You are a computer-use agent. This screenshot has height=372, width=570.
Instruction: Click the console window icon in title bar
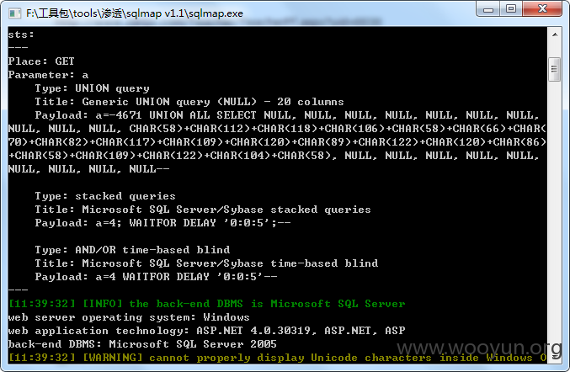(15, 13)
